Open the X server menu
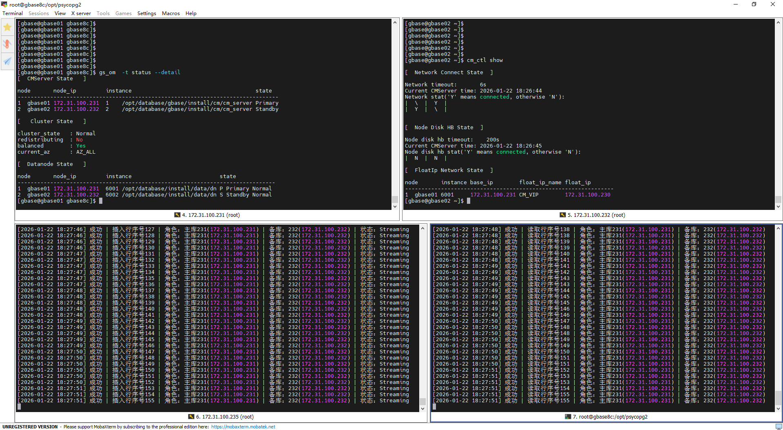Viewport: 783px width, 430px height. [x=81, y=13]
